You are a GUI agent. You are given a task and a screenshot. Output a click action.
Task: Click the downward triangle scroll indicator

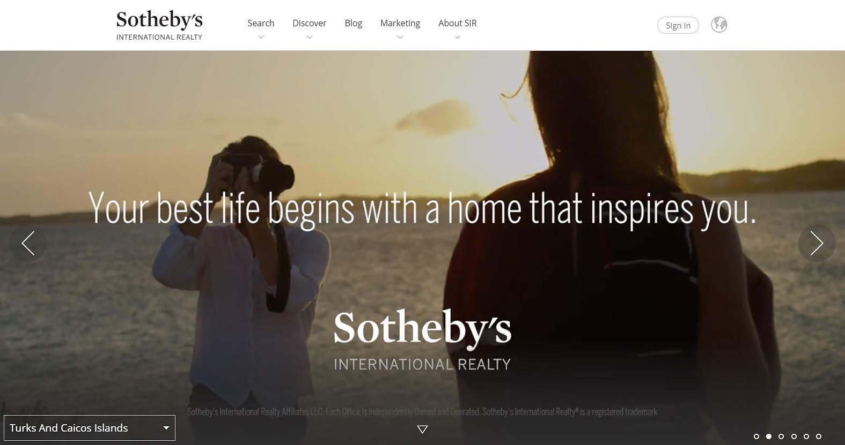point(422,429)
